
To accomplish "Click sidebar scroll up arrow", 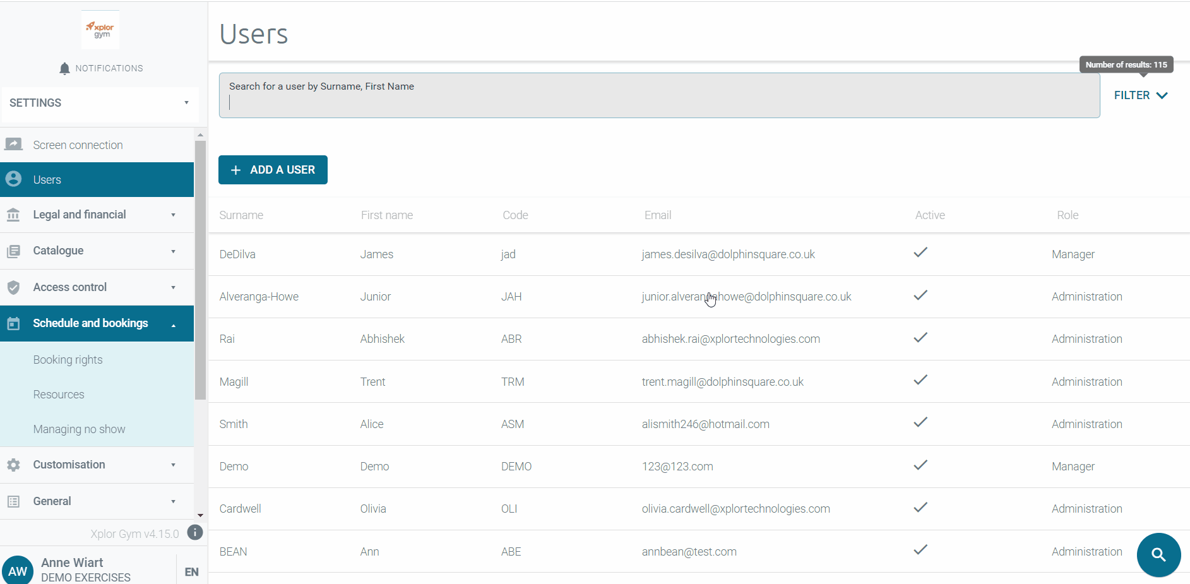I will [x=200, y=135].
